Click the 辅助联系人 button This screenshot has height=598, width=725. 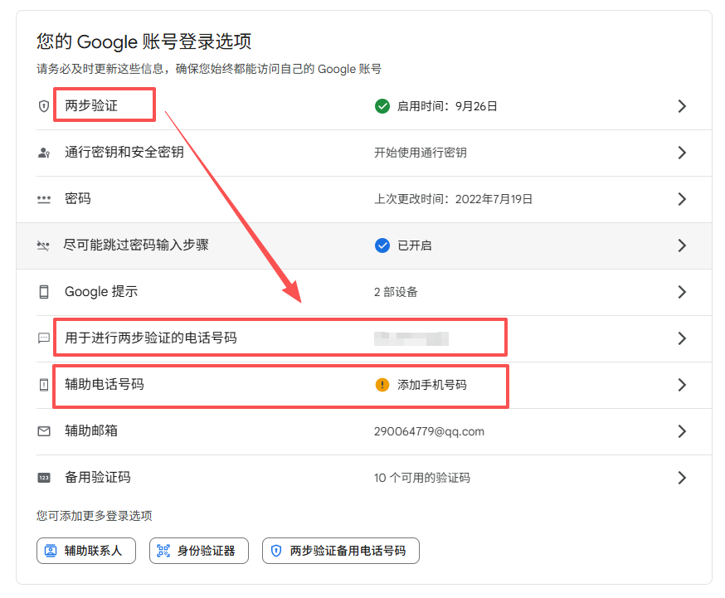coord(86,551)
